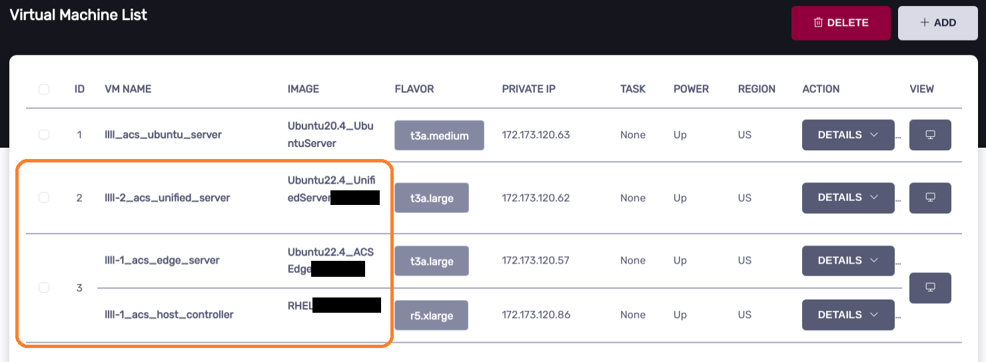Viewport: 986px width, 362px height.
Task: Select the checkbox for VM ID 3
Action: pos(44,287)
